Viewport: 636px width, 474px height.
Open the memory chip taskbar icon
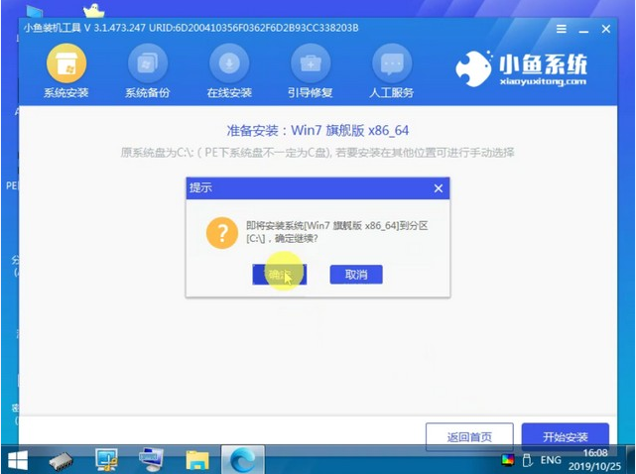(61, 461)
